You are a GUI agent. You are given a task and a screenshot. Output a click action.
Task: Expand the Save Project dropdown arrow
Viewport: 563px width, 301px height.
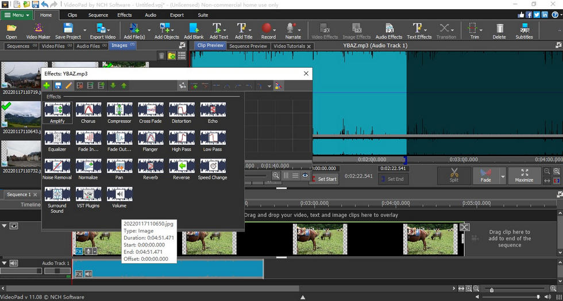click(x=85, y=30)
